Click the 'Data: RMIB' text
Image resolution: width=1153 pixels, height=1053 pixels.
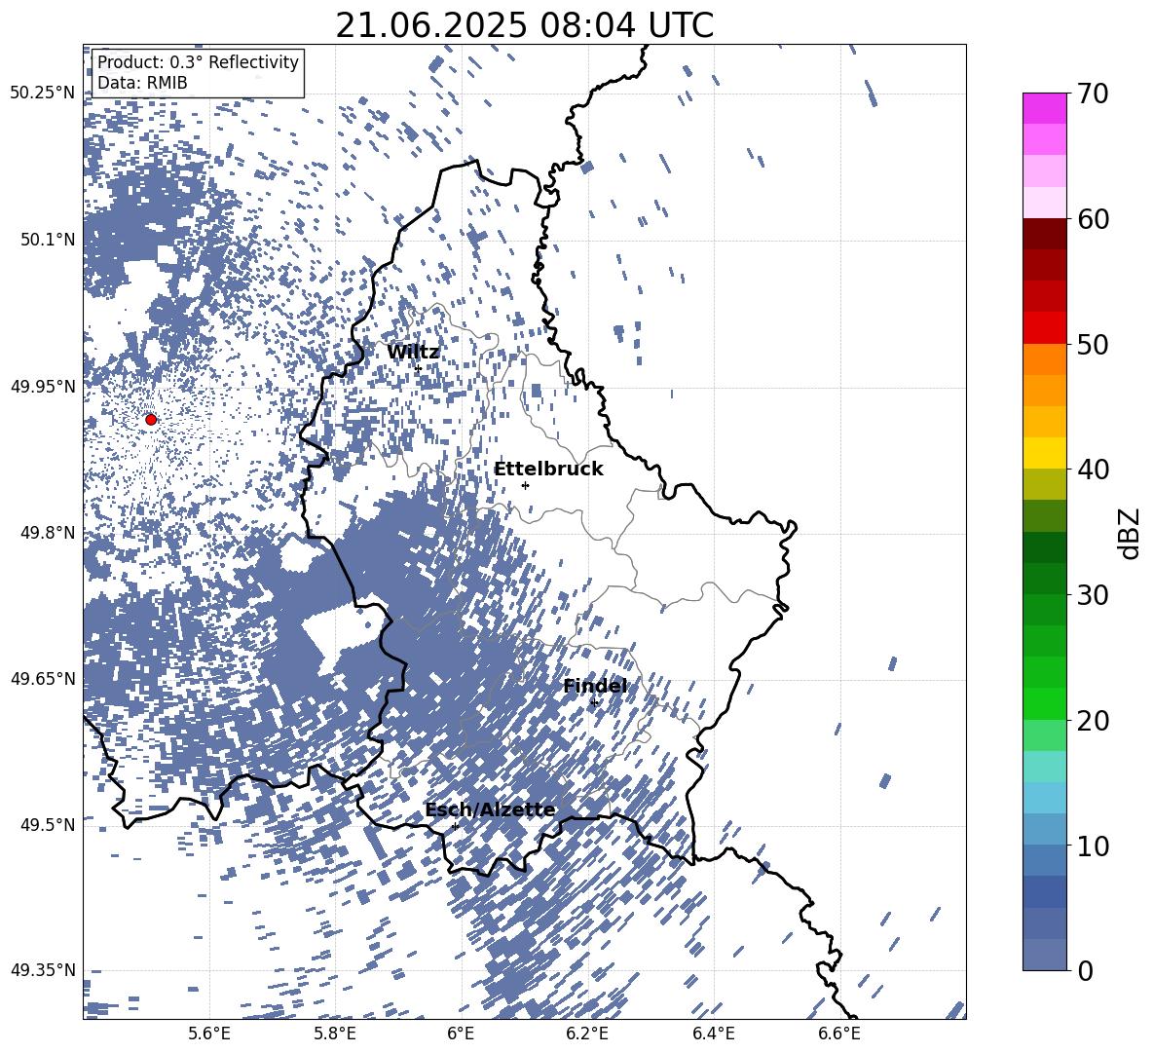click(142, 83)
